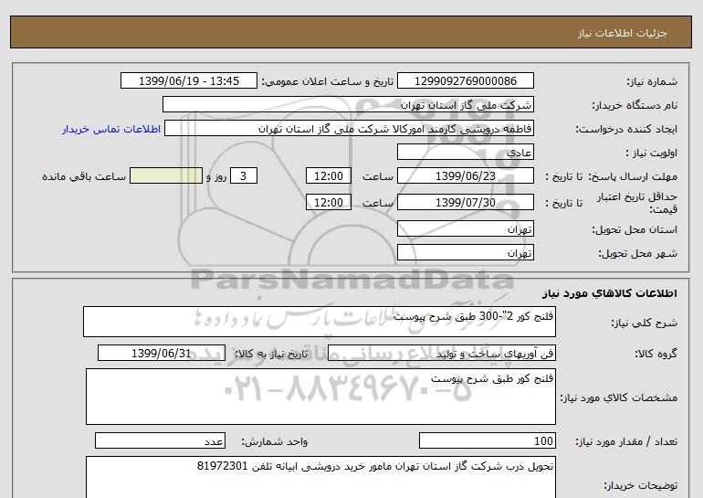Image resolution: width=703 pixels, height=498 pixels.
Task: Click goods group field فن آوریهای ساخت و تولید
Action: click(442, 353)
